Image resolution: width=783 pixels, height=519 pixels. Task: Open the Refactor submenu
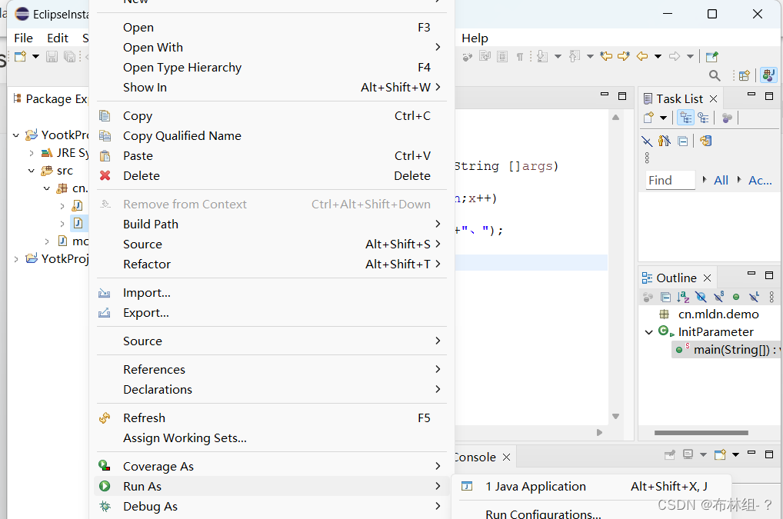270,264
